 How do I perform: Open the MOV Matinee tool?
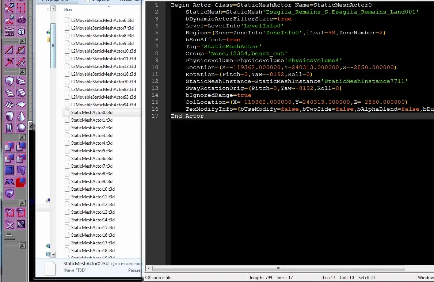pos(9,31)
